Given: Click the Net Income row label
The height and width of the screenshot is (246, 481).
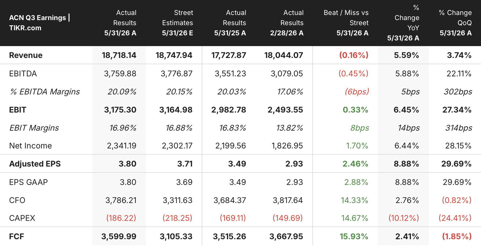Looking at the screenshot, I should (31, 146).
